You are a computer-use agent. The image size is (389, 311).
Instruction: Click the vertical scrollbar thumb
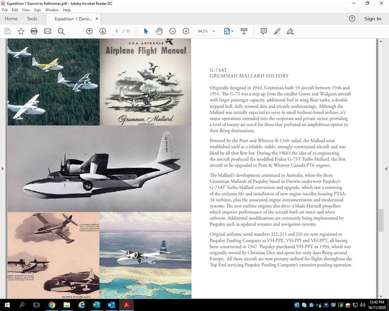coord(381,220)
